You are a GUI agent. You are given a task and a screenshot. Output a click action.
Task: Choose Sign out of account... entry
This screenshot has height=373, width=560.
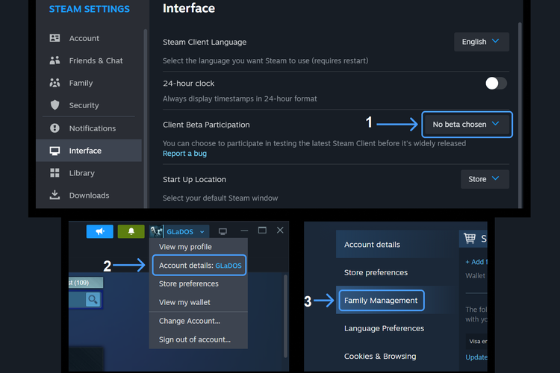click(198, 339)
